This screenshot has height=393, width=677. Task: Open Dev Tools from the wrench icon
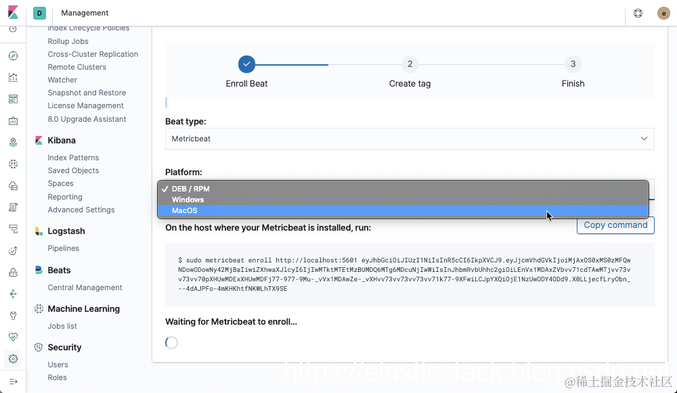coord(13,315)
